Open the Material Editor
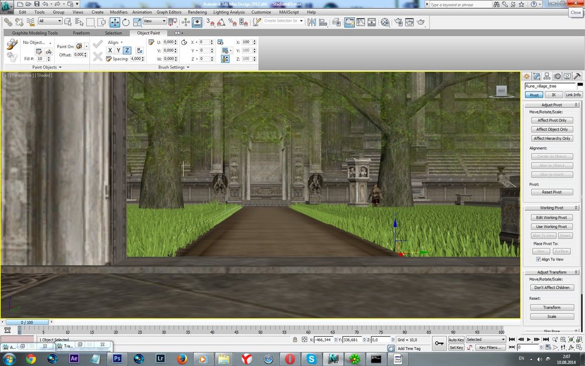 (x=385, y=22)
